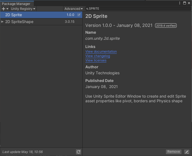Click the Remove package button
The width and height of the screenshot is (192, 156).
173,152
